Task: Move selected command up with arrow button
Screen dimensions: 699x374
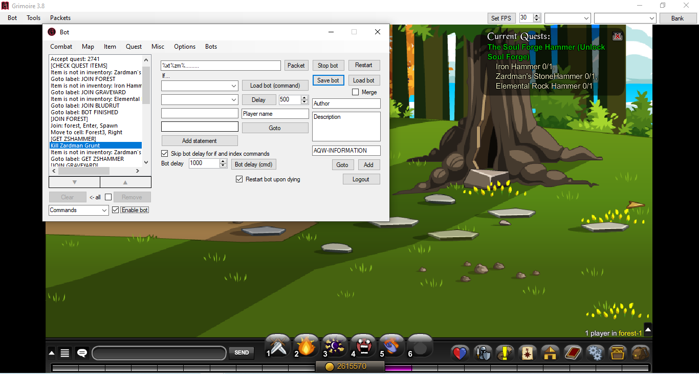Action: [125, 182]
